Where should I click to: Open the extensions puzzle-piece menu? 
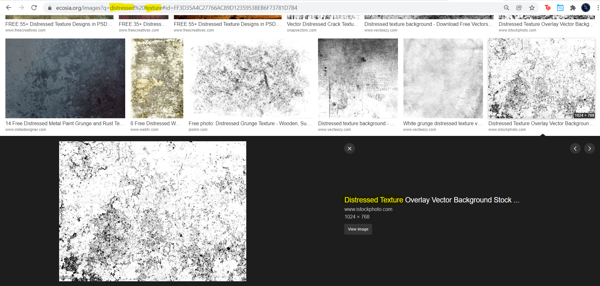573,8
